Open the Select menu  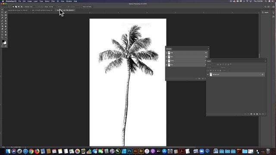point(47,1)
